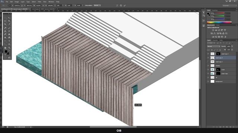The width and height of the screenshot is (238, 133).
Task: Pick a color from the Color panel spectrum bar
Action: [x=219, y=22]
